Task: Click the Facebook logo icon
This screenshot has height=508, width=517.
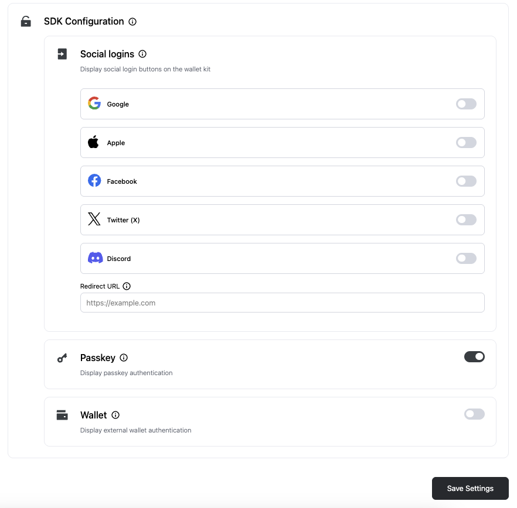Action: 94,181
